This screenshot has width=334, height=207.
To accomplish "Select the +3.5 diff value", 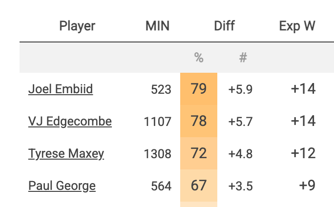I will (x=240, y=186).
